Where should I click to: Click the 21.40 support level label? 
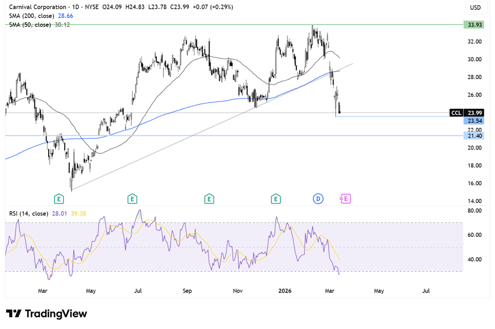tap(474, 136)
